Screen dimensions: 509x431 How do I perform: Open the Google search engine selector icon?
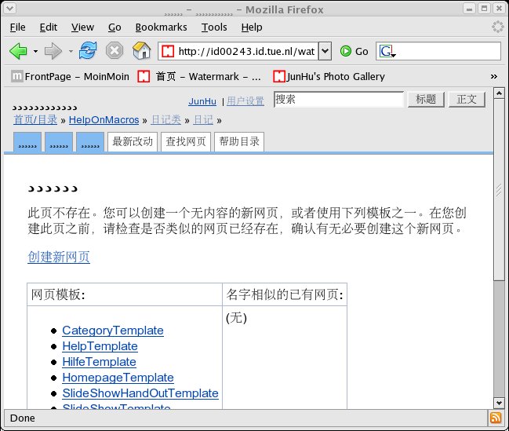[387, 51]
